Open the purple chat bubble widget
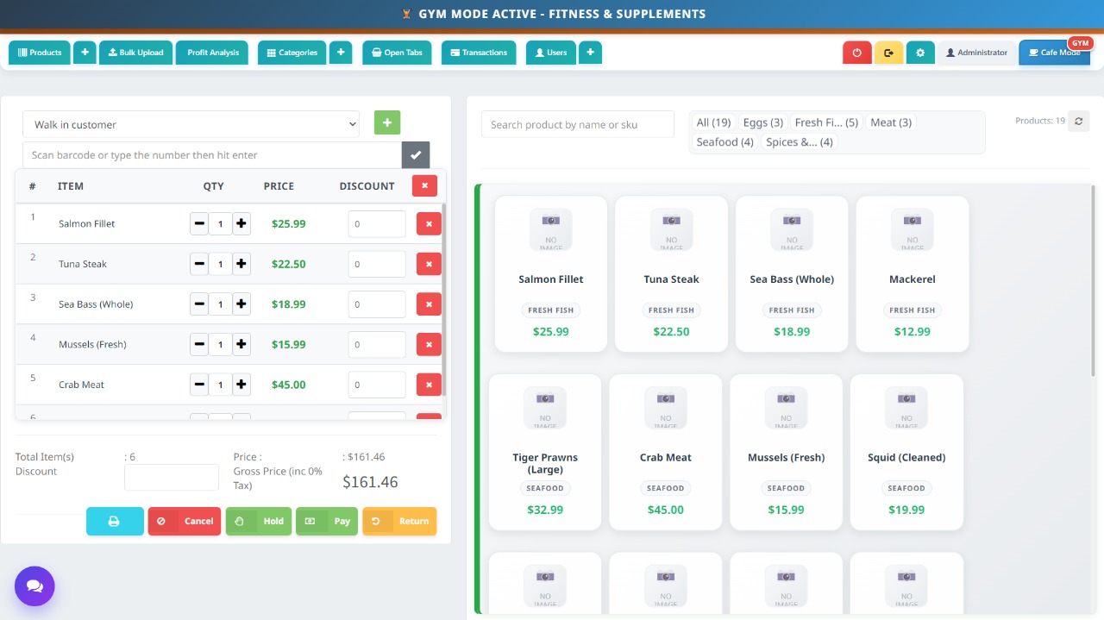The height and width of the screenshot is (620, 1104). tap(34, 586)
